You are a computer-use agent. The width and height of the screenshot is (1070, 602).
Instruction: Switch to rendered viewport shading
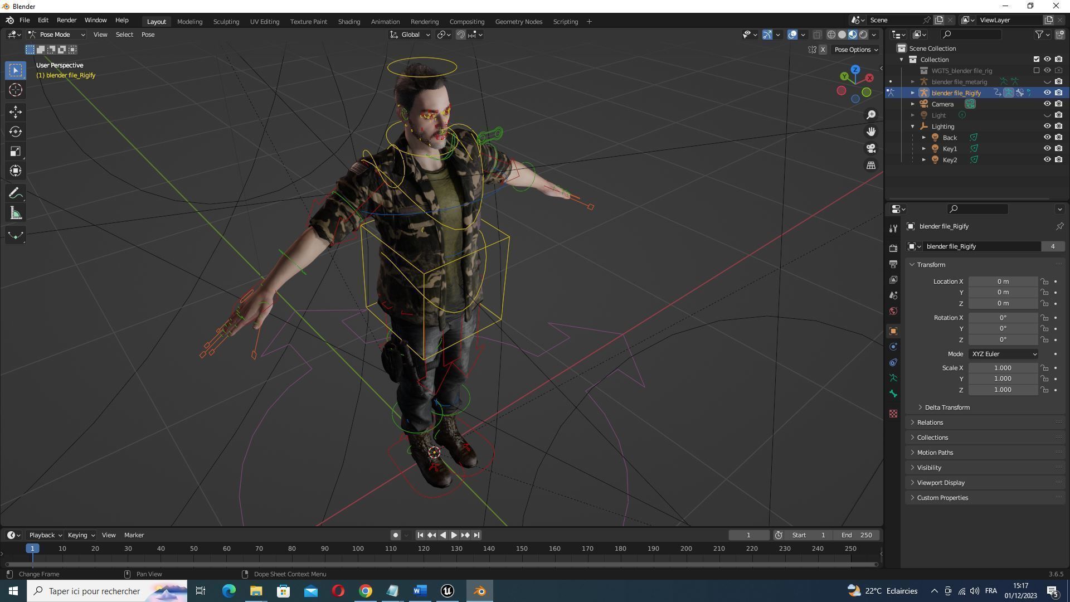[863, 35]
